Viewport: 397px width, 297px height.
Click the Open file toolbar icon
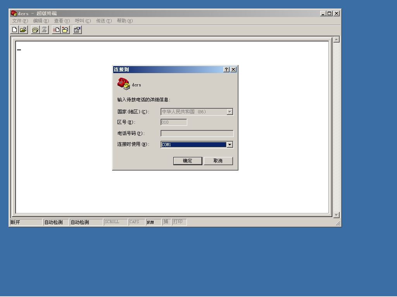tap(23, 30)
